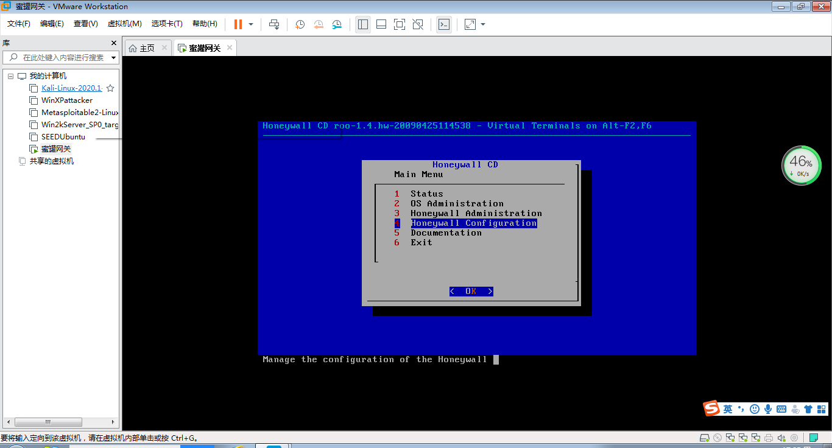This screenshot has height=448, width=832.
Task: Click the sound card status icon
Action: pos(781,438)
